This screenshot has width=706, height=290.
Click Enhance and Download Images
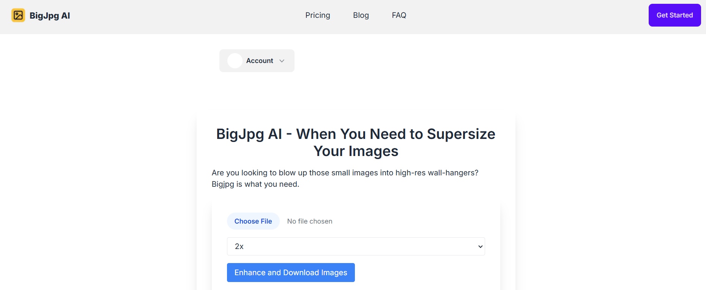pos(291,273)
